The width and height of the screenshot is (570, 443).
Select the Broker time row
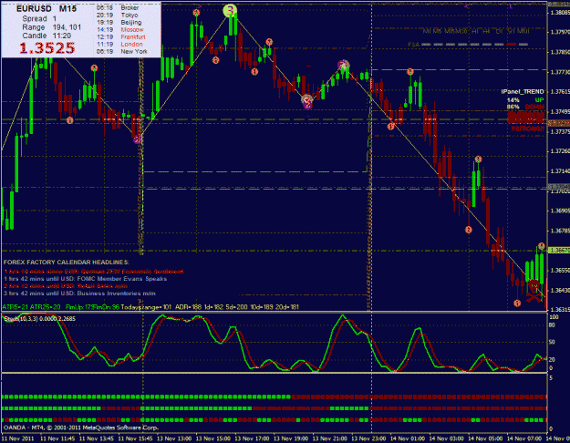pyautogui.click(x=118, y=7)
